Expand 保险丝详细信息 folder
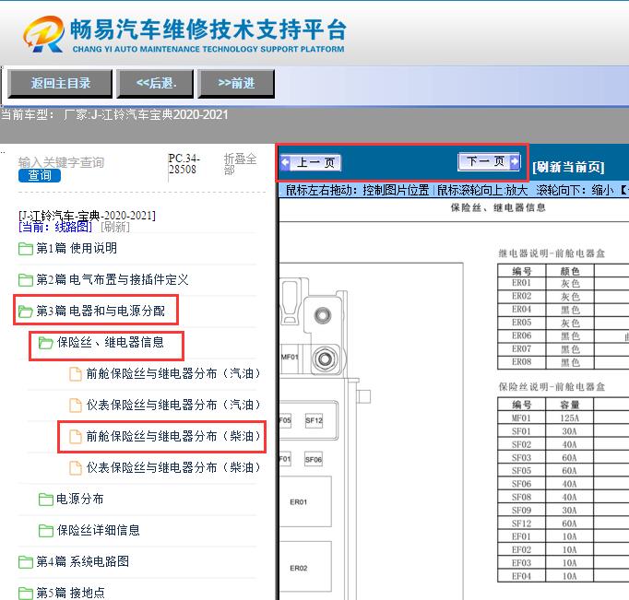Viewport: 629px width, 600px height. (99, 530)
